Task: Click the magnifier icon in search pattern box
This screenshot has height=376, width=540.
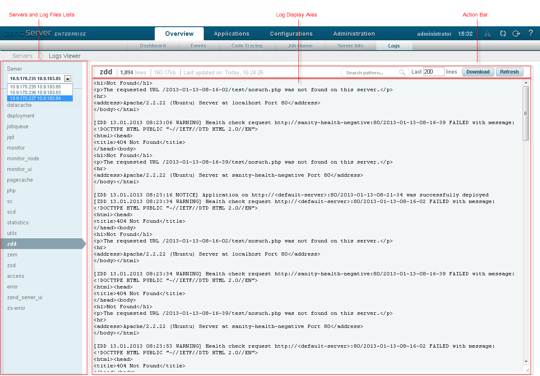Action: 402,73
